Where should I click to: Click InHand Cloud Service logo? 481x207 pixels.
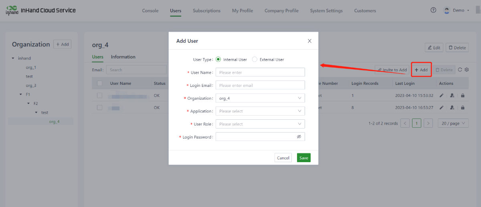(40, 10)
